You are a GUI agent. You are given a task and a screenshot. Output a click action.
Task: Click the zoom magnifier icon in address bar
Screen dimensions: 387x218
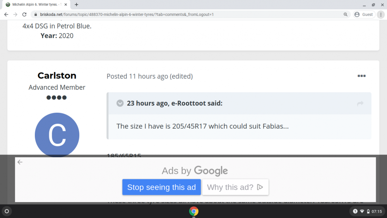[x=346, y=15]
